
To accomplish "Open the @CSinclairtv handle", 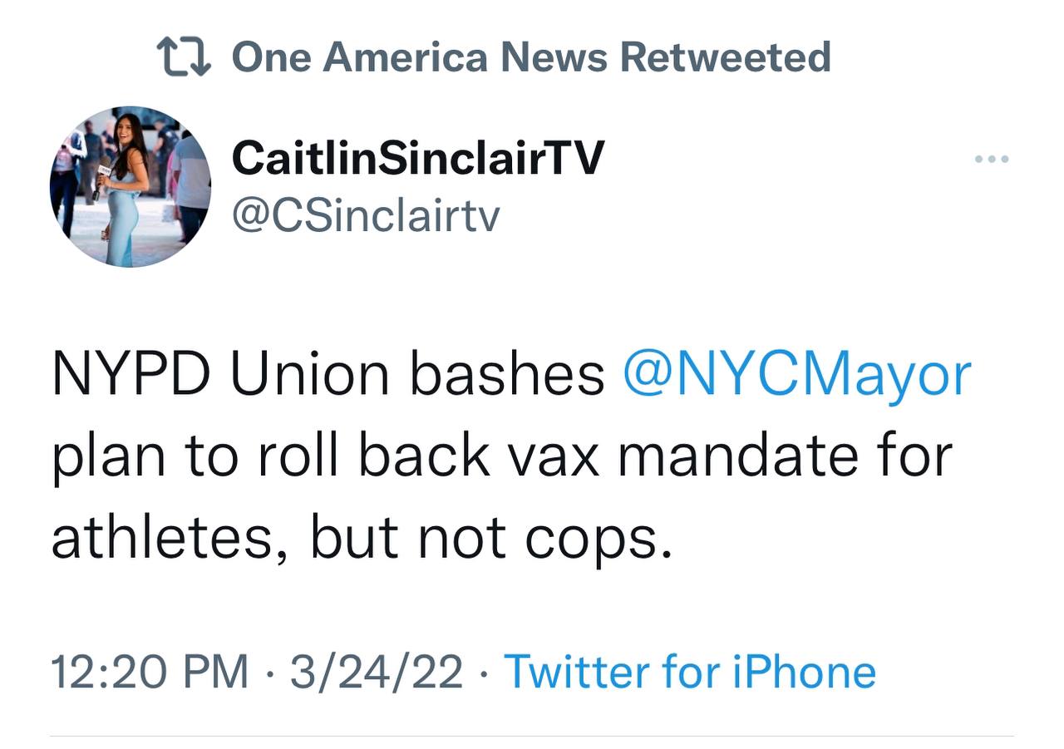I will [x=366, y=215].
